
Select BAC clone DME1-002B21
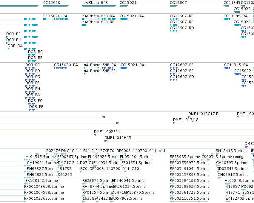[x=107, y=132]
